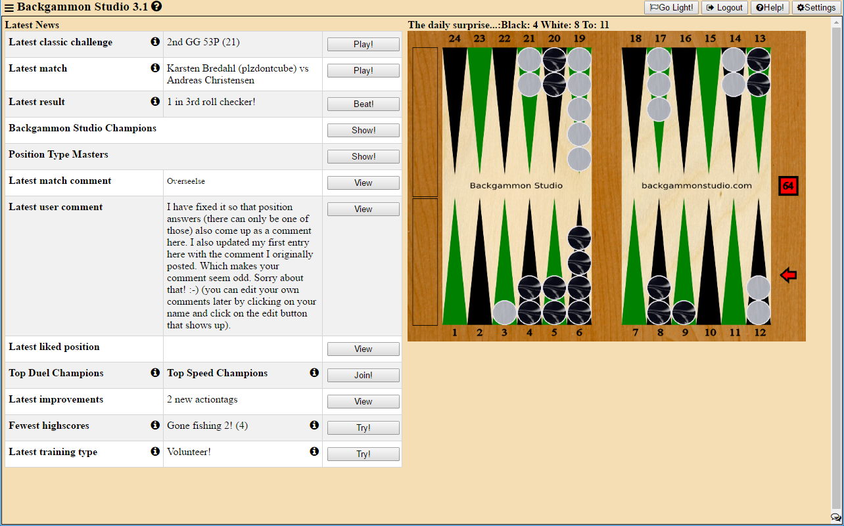
Task: Click the help question mark next to title
Action: [x=156, y=7]
